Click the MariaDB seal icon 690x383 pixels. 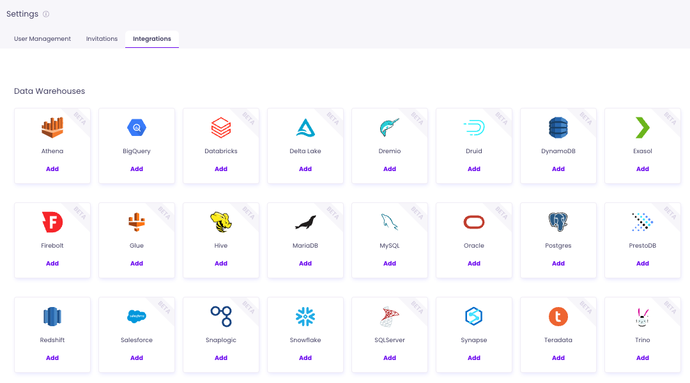pos(305,222)
